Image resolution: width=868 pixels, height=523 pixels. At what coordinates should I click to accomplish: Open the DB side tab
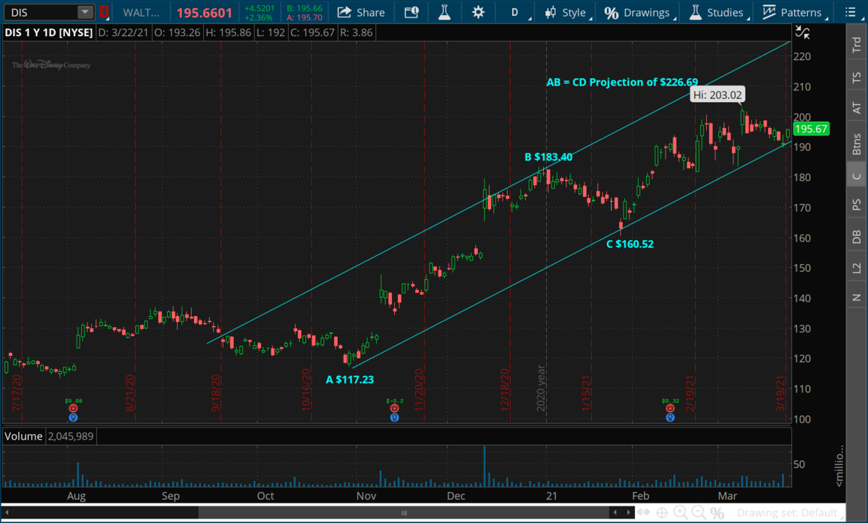pyautogui.click(x=856, y=237)
